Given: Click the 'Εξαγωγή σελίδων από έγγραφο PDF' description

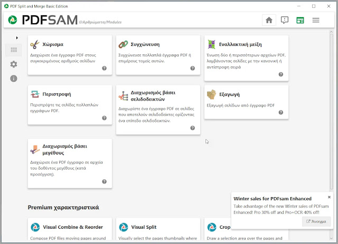Looking at the screenshot, I should click(x=241, y=105).
